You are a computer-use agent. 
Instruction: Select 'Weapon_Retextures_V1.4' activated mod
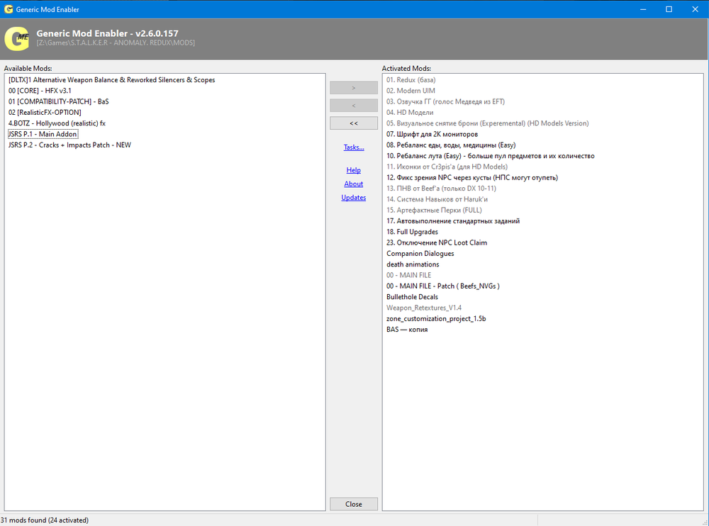point(424,308)
